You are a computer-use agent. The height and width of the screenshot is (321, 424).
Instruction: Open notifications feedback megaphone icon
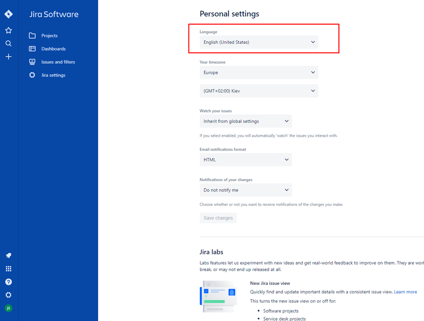8,255
